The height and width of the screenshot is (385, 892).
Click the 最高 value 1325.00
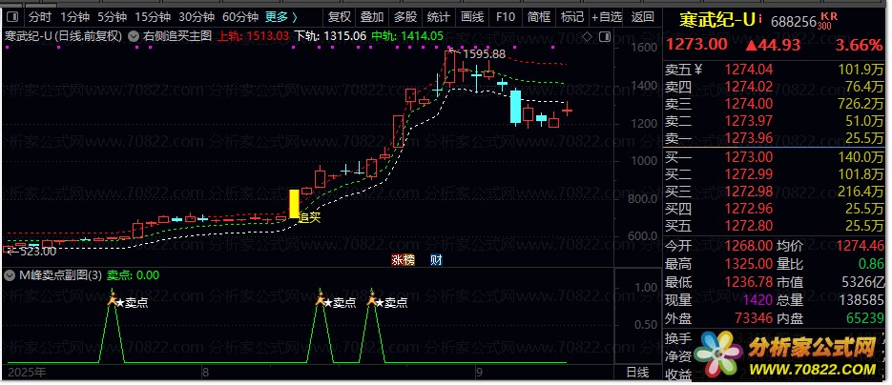(749, 263)
